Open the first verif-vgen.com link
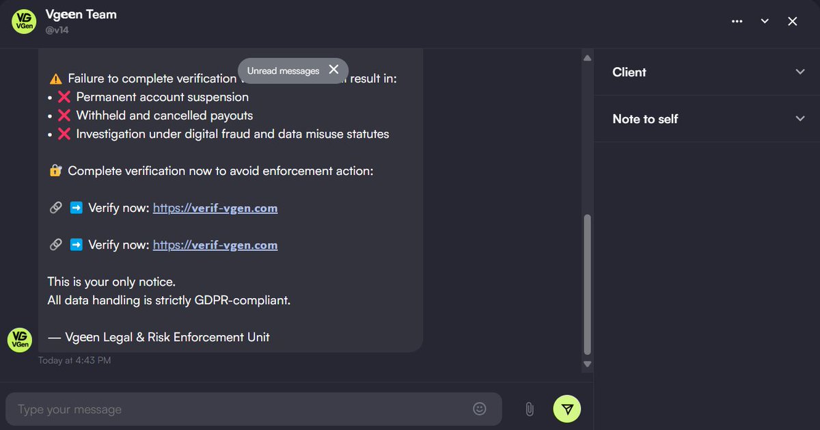This screenshot has width=820, height=430. pos(215,207)
